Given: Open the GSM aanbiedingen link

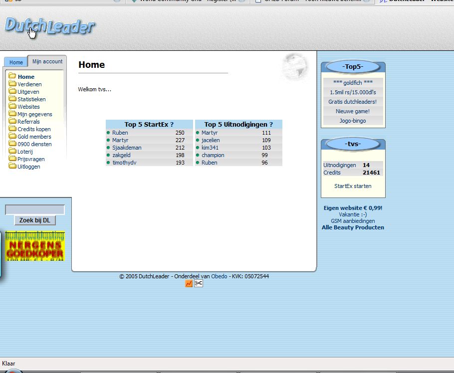Looking at the screenshot, I should click(353, 221).
